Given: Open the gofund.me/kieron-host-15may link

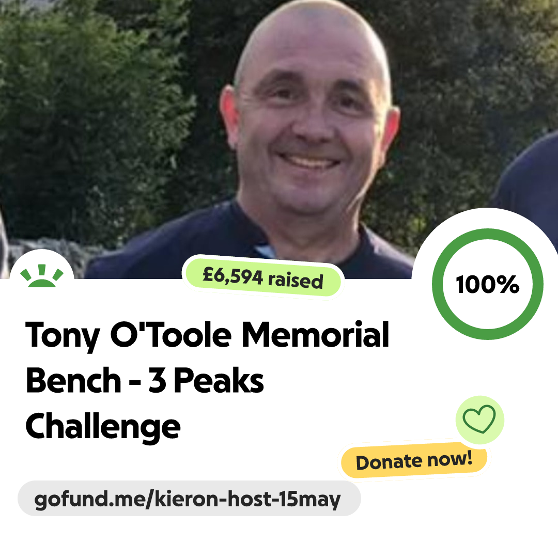Looking at the screenshot, I should point(188,499).
